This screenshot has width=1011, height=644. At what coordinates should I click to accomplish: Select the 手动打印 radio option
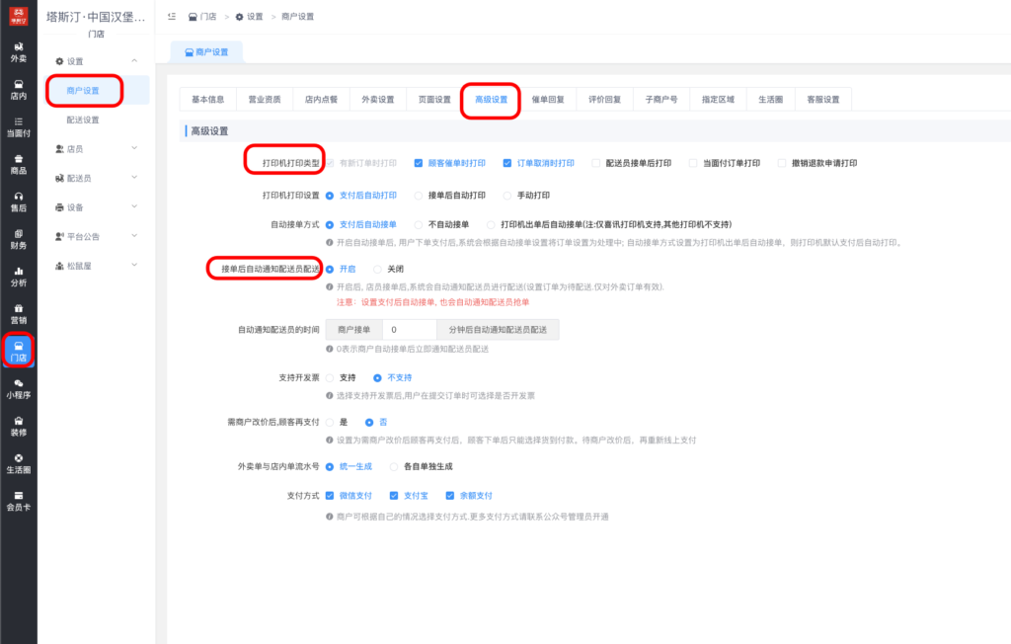(506, 194)
